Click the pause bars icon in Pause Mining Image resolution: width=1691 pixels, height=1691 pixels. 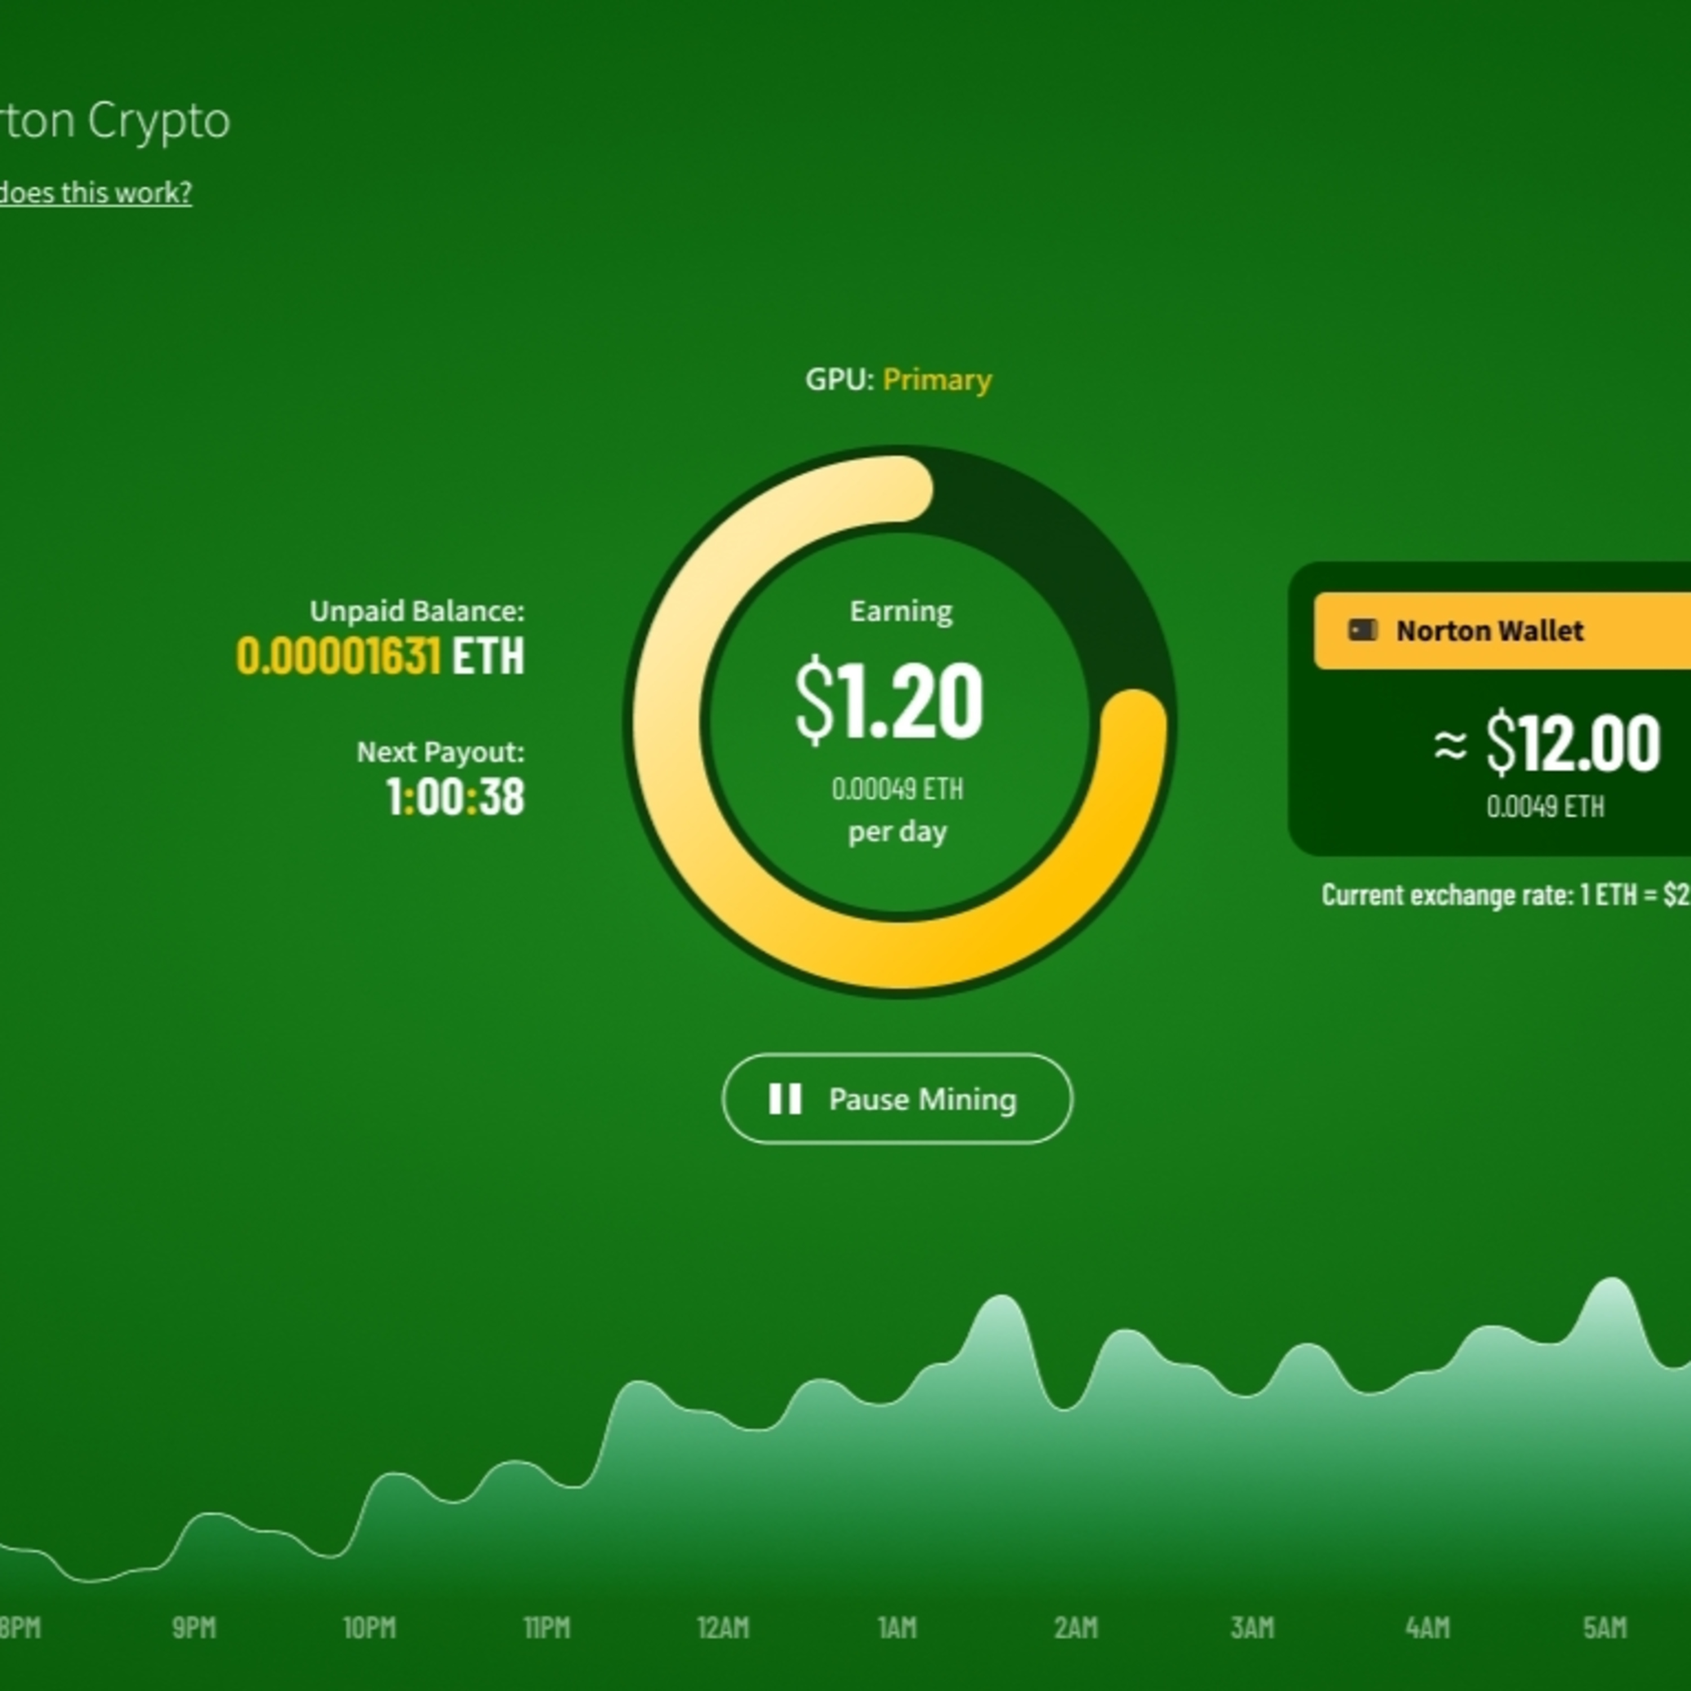pos(785,1099)
